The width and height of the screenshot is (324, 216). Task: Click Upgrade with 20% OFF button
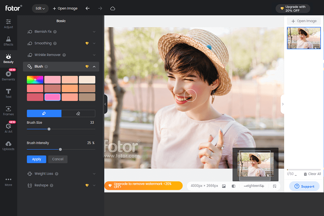click(293, 8)
